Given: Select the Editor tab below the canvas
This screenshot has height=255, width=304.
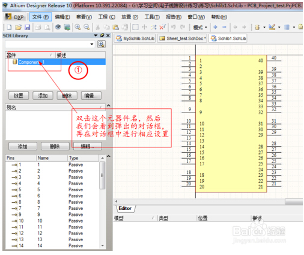Looking at the screenshot, I should [x=125, y=208].
